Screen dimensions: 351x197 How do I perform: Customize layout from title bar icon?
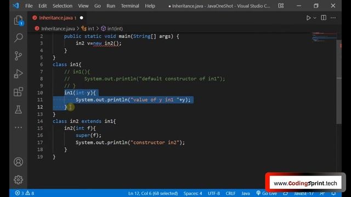click(x=281, y=6)
